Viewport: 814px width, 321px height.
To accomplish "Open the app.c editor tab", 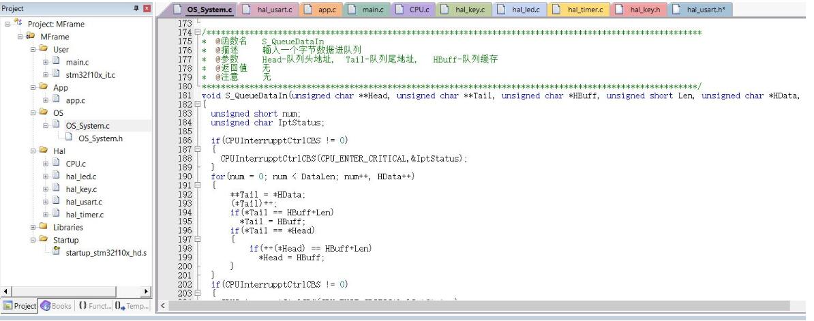I will pyautogui.click(x=320, y=10).
